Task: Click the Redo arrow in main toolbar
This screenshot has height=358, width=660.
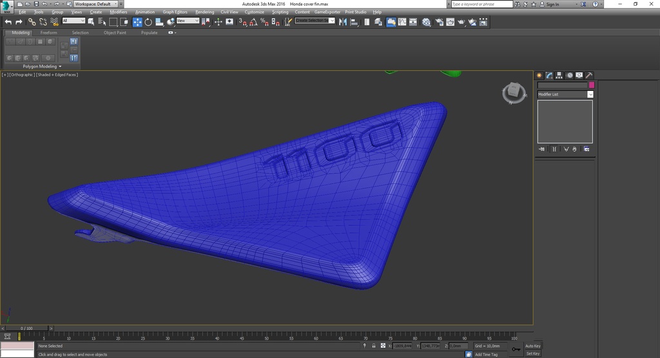Action: pos(19,22)
